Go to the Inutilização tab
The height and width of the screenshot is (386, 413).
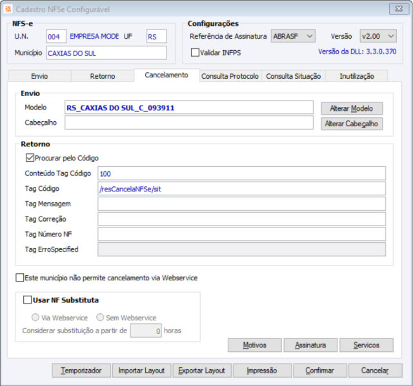pos(357,76)
